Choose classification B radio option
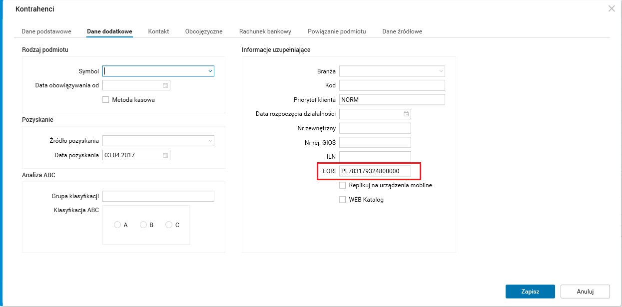622x307 pixels. click(x=143, y=225)
